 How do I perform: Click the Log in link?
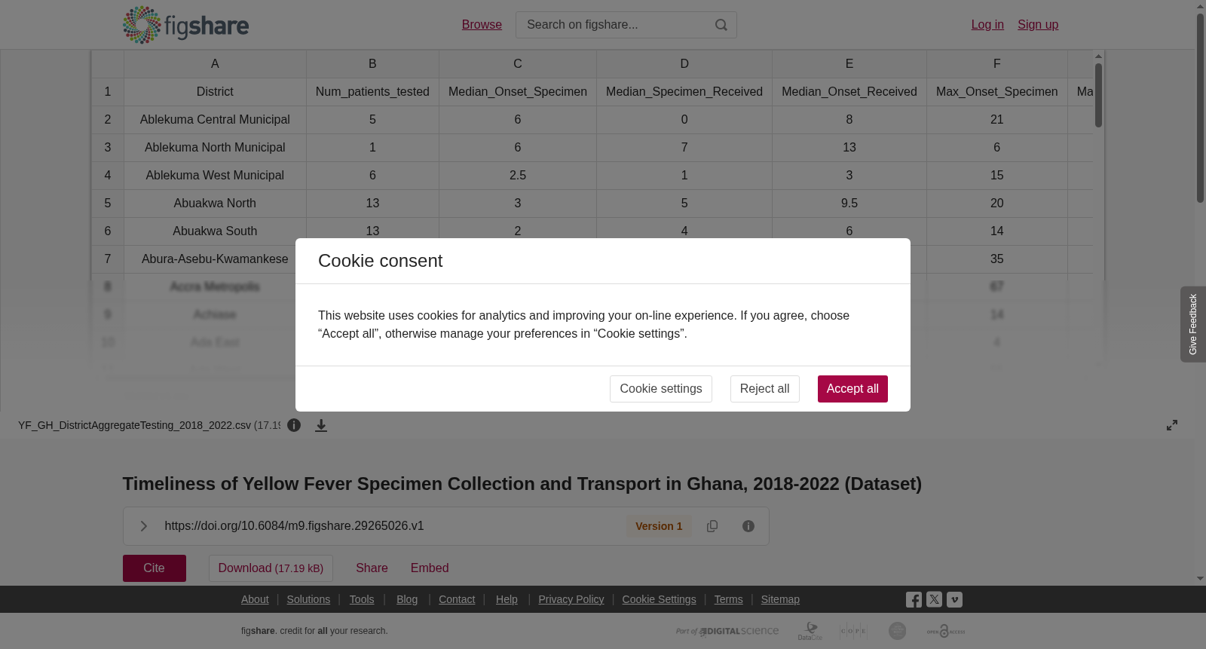(x=987, y=25)
